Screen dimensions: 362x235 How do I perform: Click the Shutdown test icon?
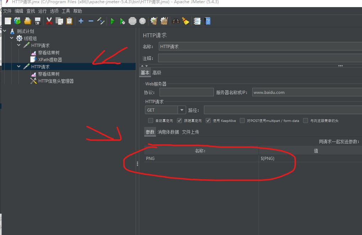pos(142,21)
